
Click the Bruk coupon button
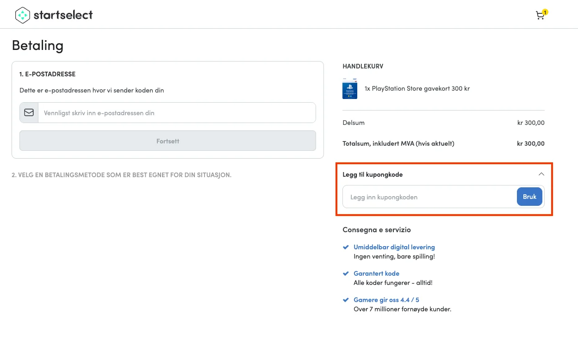click(529, 197)
